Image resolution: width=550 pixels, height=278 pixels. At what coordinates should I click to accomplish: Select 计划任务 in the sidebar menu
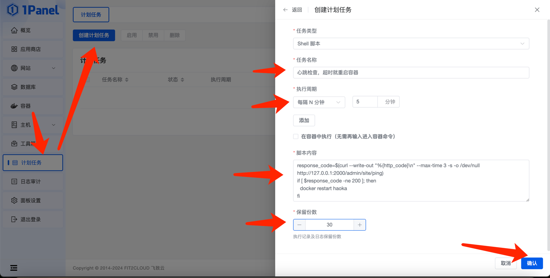[x=32, y=163]
